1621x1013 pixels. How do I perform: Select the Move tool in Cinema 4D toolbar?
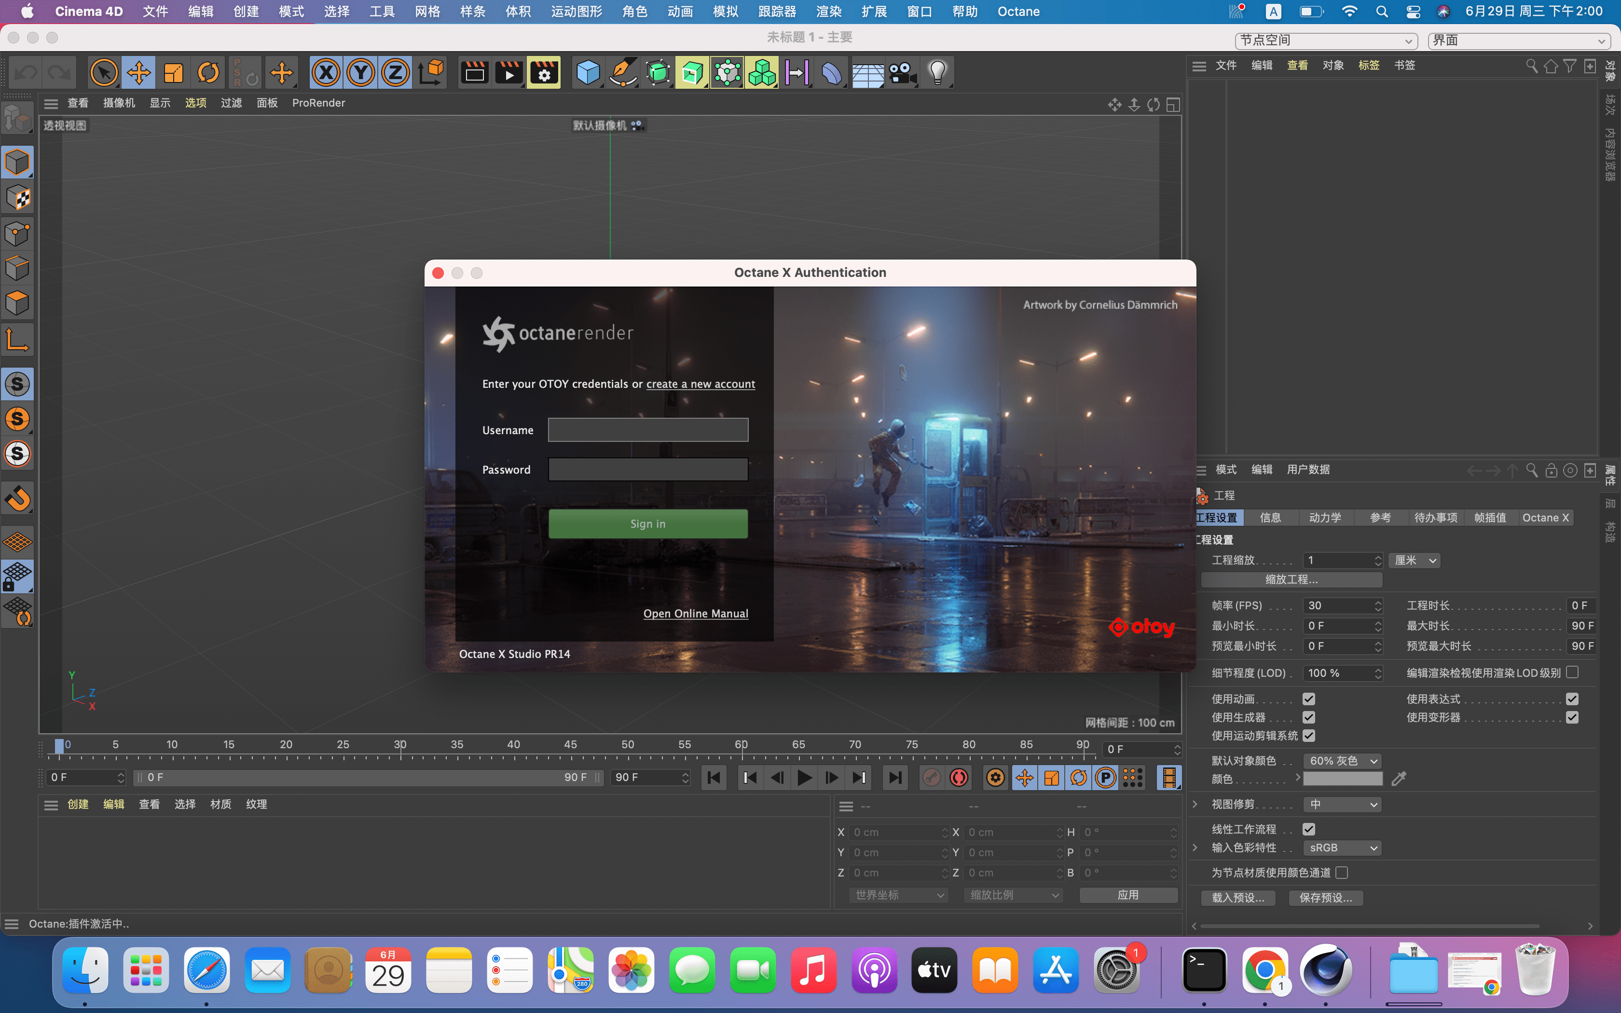point(137,72)
